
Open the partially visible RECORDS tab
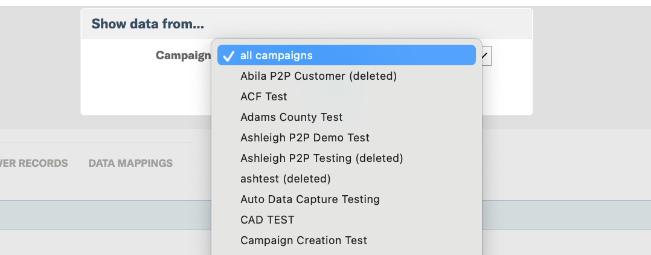pyautogui.click(x=34, y=163)
